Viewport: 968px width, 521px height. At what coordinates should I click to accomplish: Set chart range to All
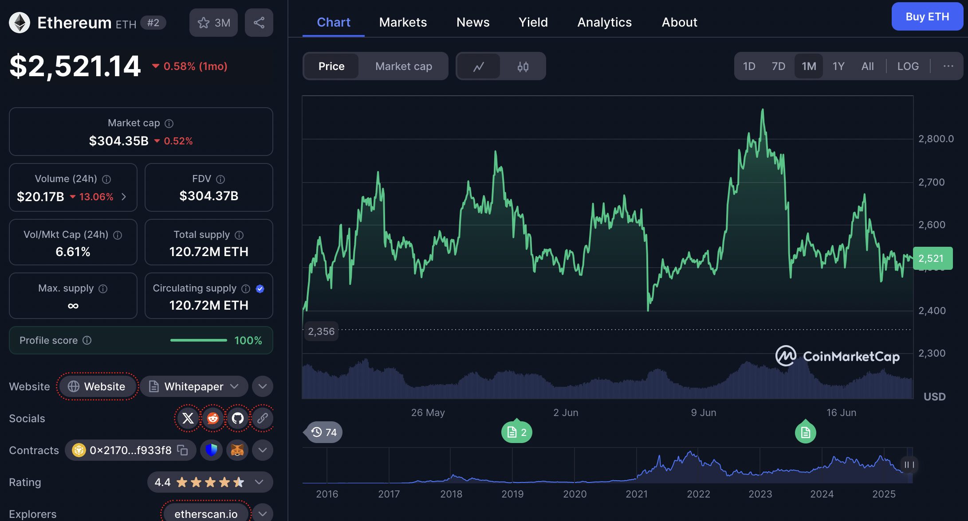pyautogui.click(x=868, y=66)
